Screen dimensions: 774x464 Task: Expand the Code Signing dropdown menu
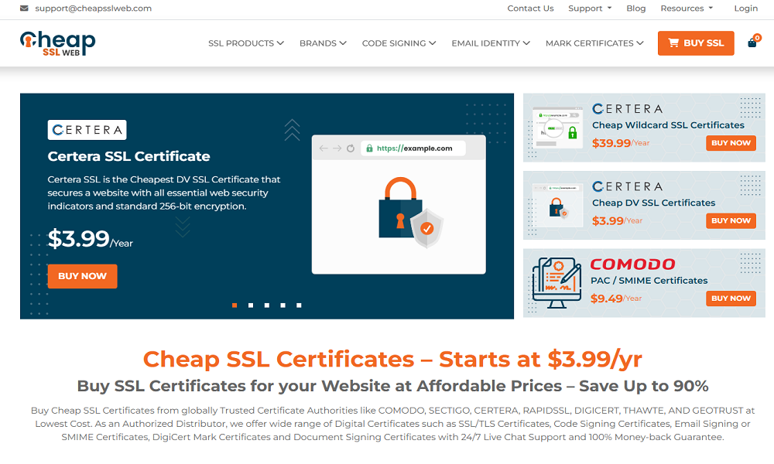(x=399, y=43)
